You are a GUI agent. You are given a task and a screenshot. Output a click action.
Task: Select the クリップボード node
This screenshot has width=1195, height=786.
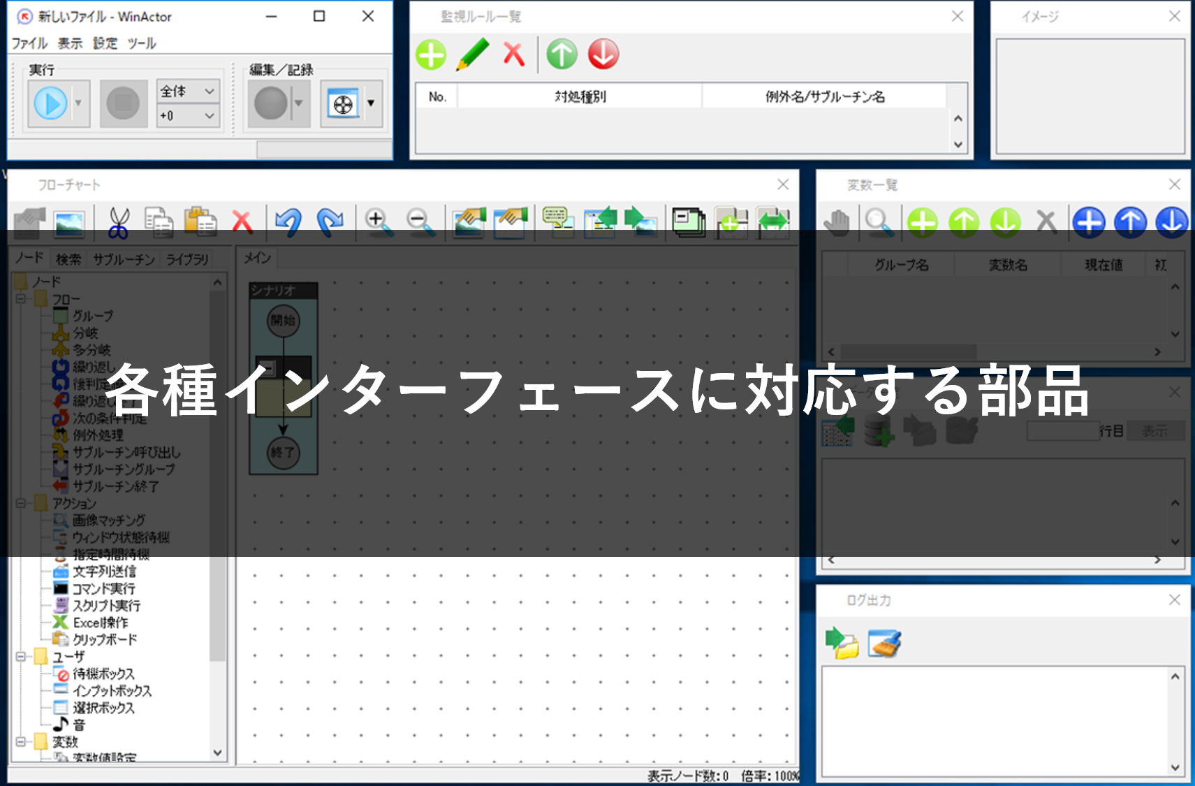105,639
